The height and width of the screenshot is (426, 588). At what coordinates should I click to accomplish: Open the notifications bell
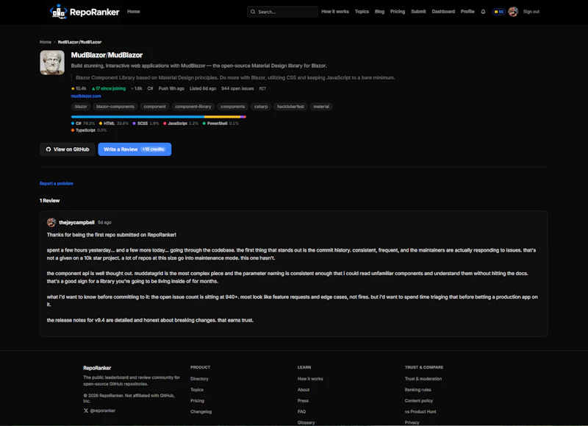(483, 12)
